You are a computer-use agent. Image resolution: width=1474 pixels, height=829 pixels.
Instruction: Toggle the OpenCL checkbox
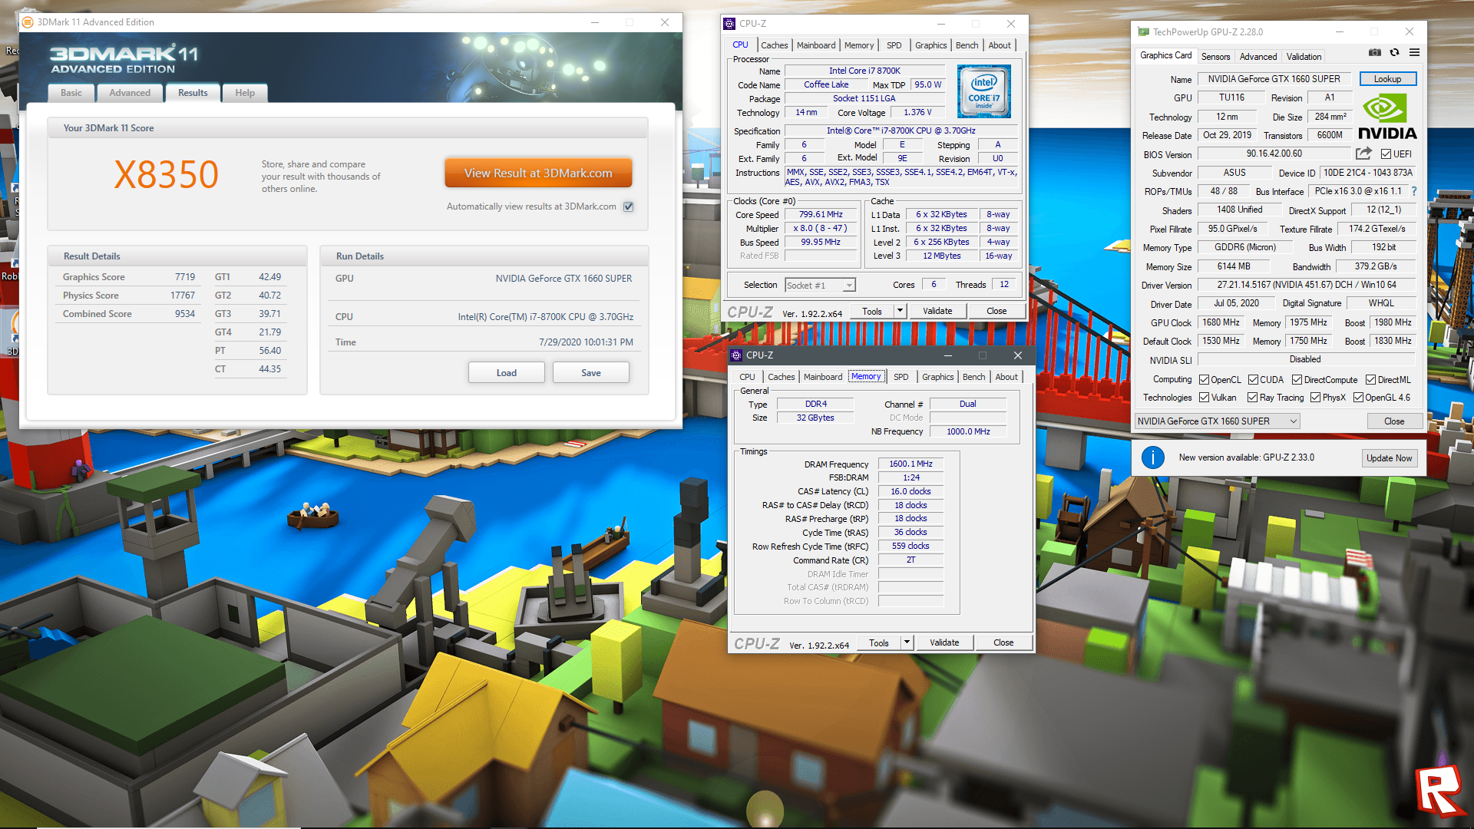click(1204, 380)
